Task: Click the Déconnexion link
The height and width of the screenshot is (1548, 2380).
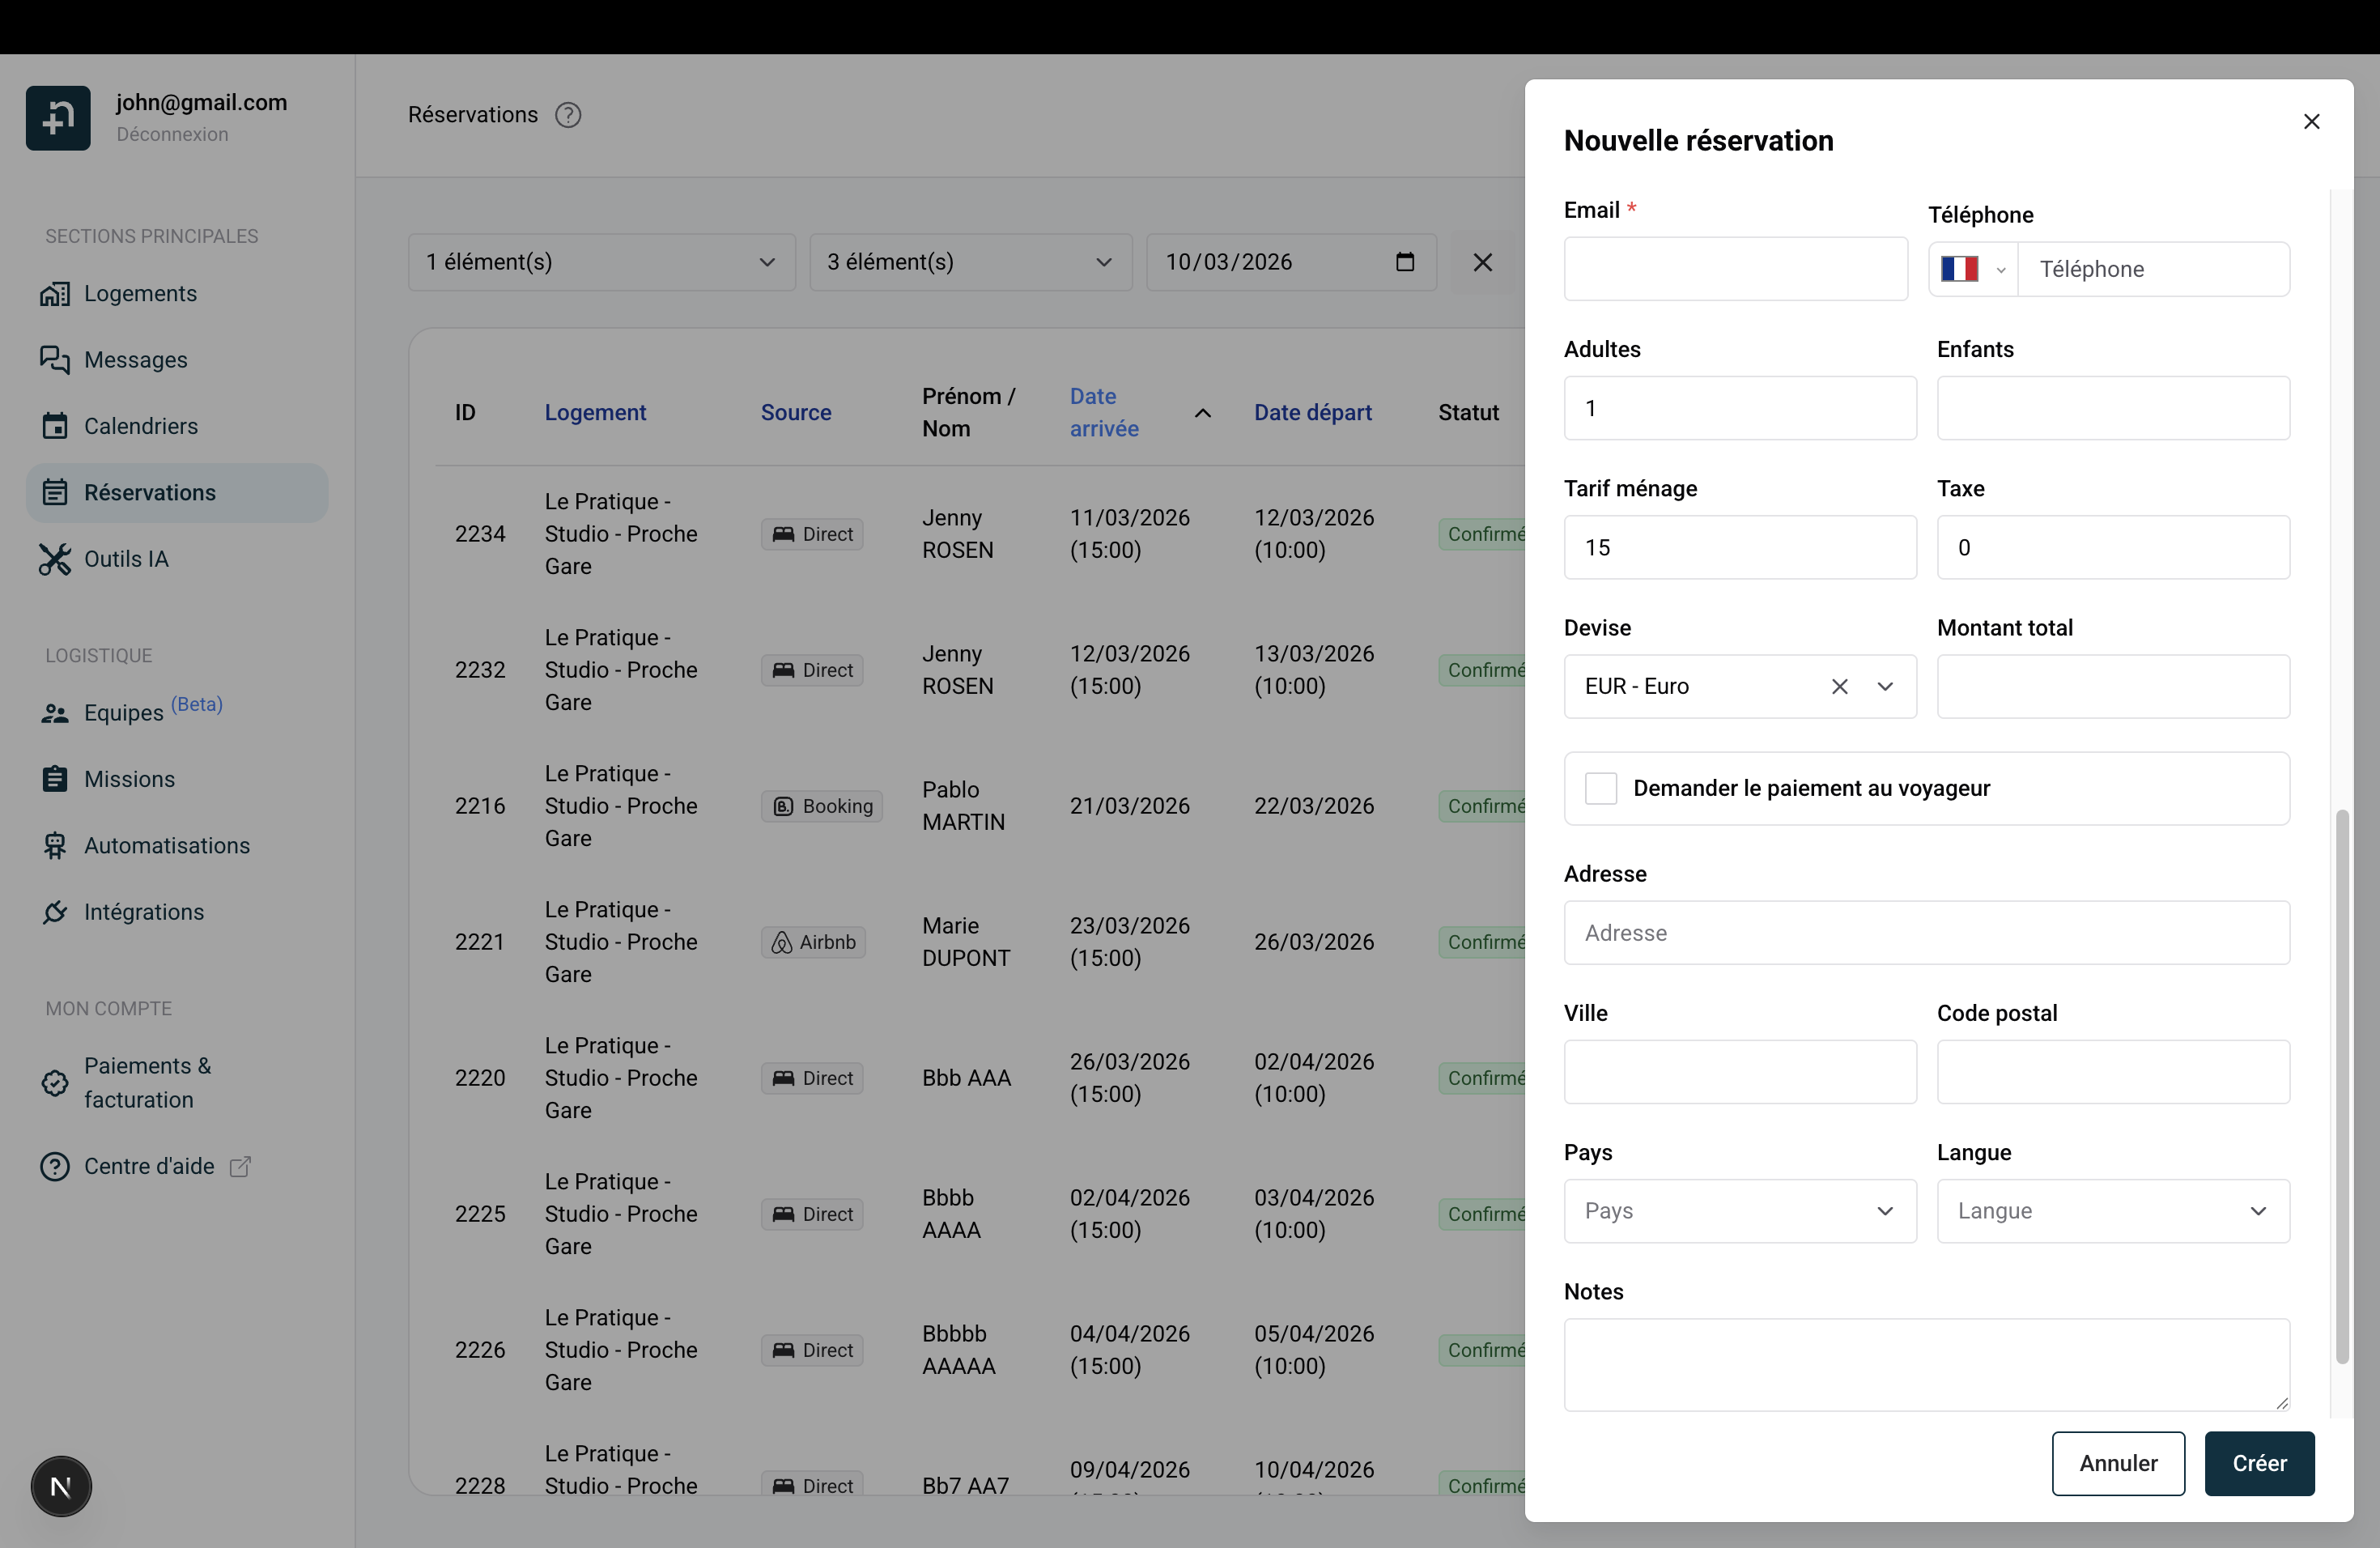Action: point(172,135)
